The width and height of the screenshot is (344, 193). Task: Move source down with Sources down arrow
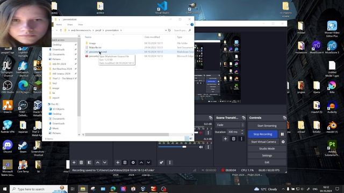pos(148,162)
